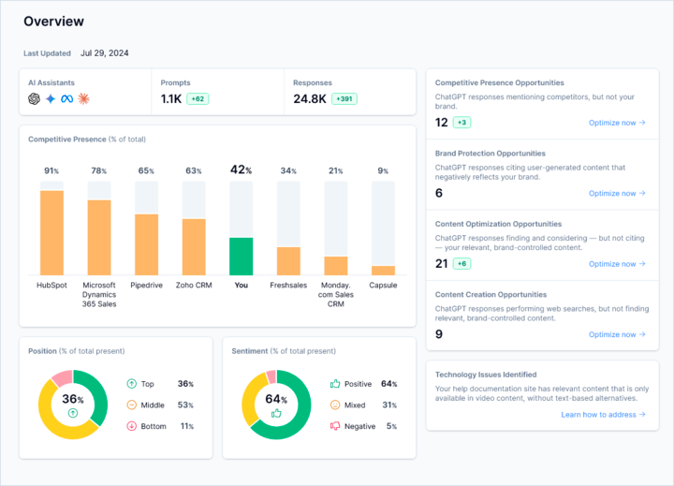Click the Negative 5% legend value

point(391,426)
